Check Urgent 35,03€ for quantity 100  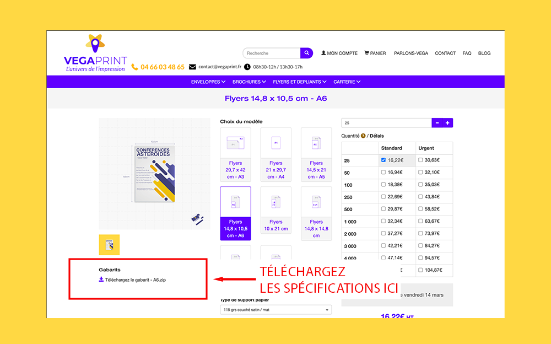(x=420, y=184)
